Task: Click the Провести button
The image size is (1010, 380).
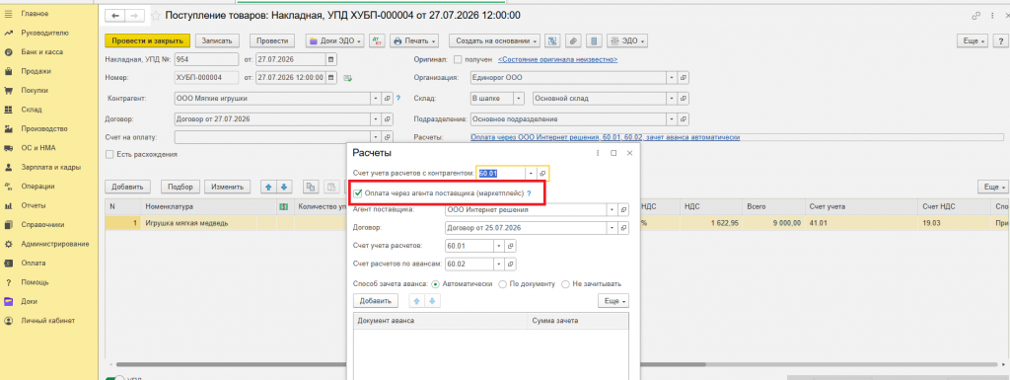Action: (x=272, y=40)
